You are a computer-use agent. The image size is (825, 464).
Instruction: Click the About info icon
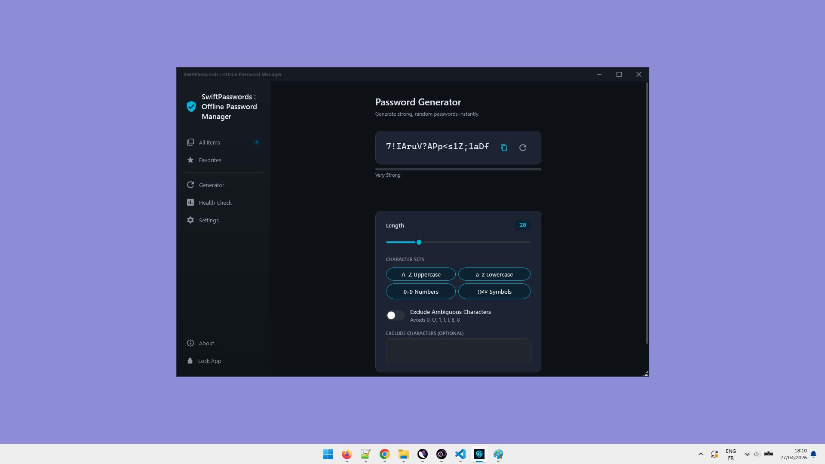(190, 343)
